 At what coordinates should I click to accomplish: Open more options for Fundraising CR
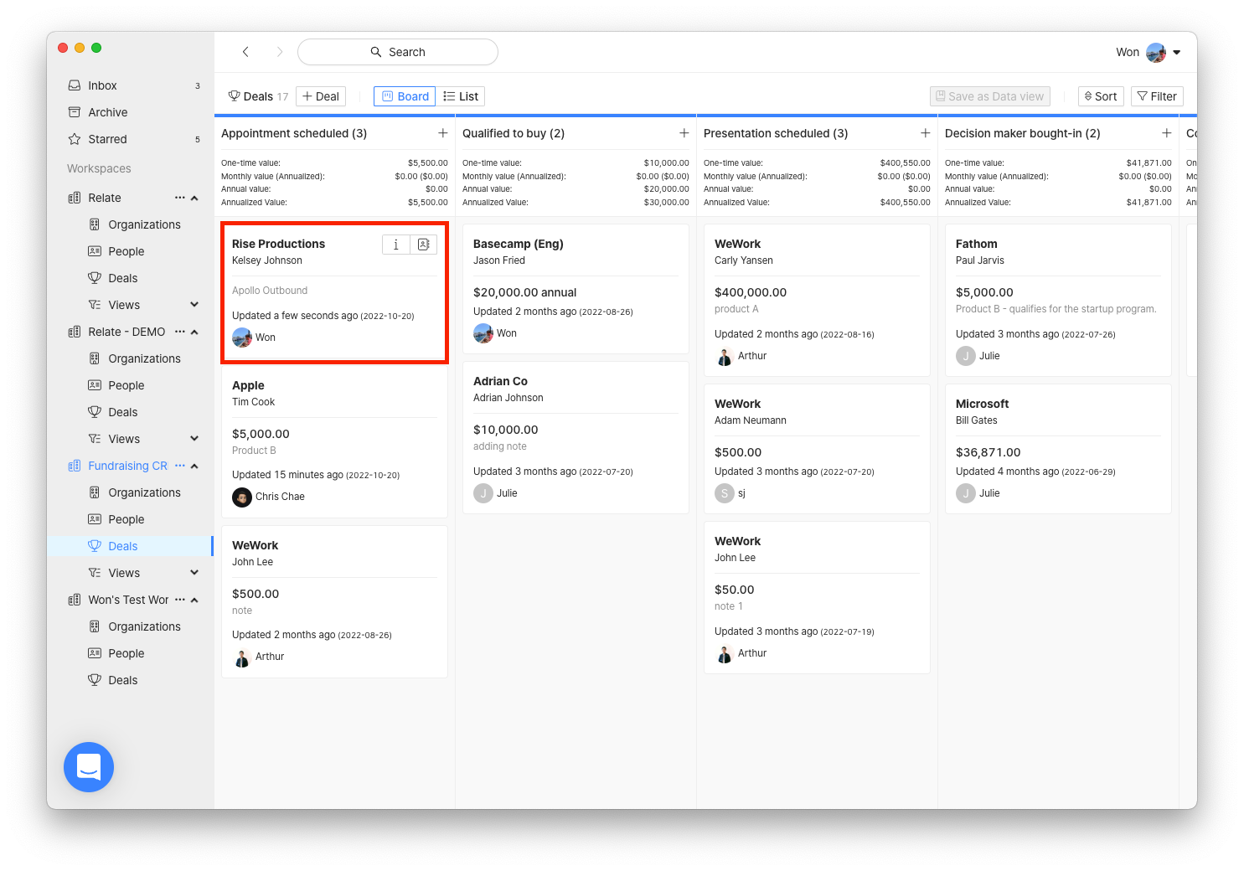[179, 466]
